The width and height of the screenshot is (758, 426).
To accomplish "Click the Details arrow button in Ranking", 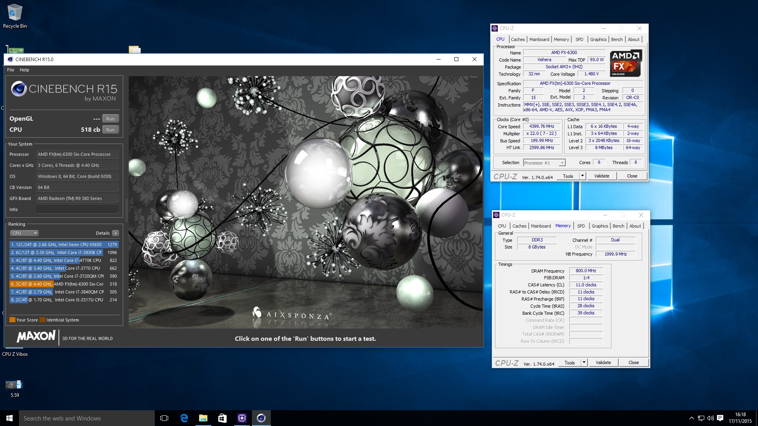I will click(x=116, y=233).
